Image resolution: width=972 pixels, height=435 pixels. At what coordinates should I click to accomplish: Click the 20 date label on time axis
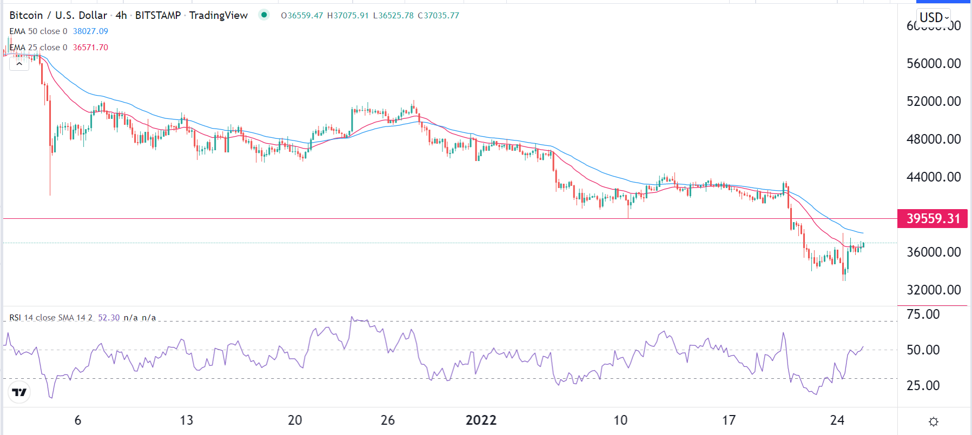pyautogui.click(x=295, y=420)
